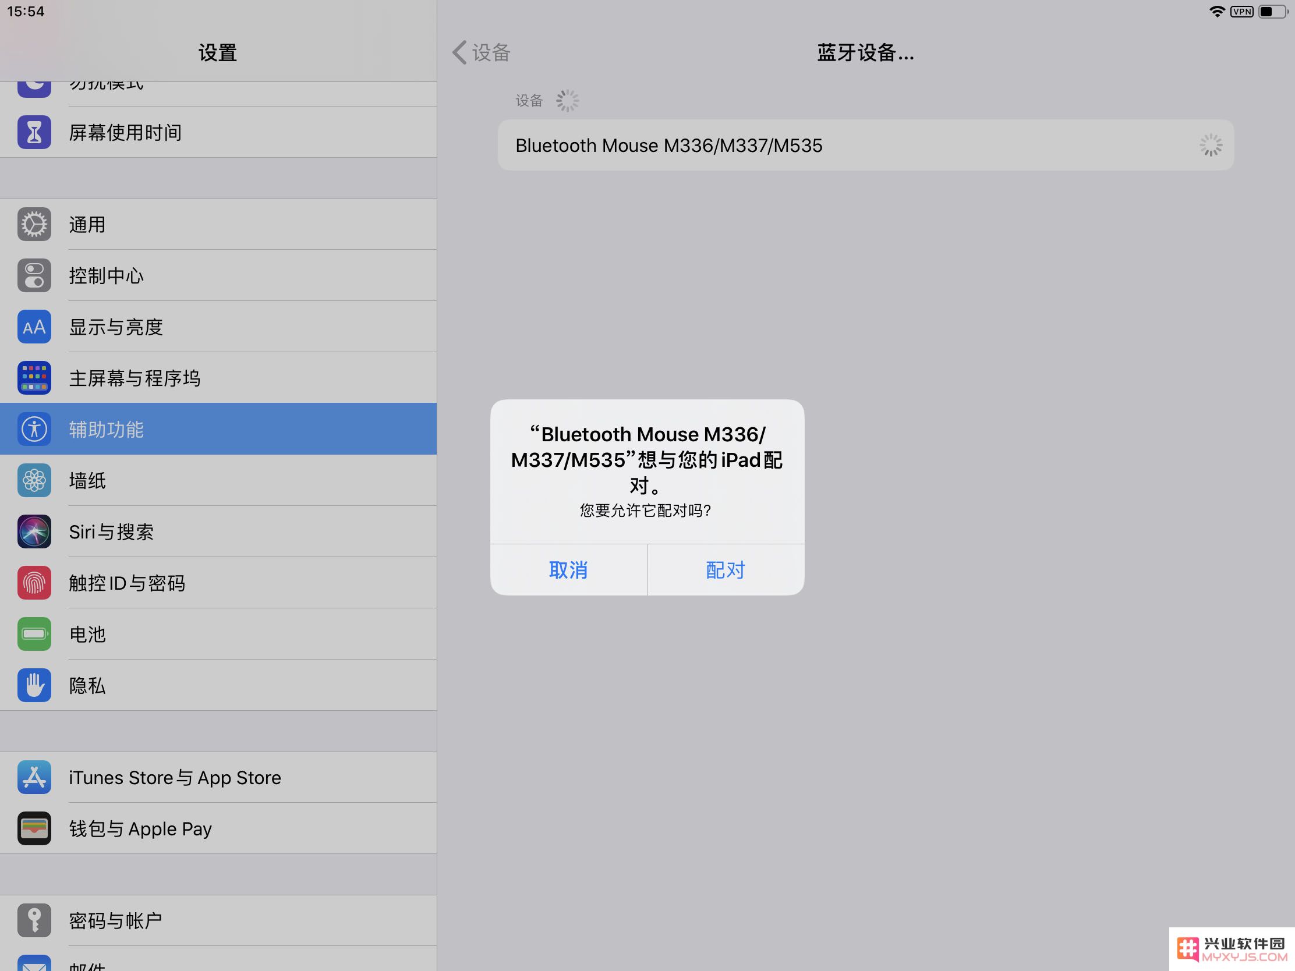Tap the 配对 (Pair) button in dialog
This screenshot has height=971, width=1295.
pos(726,569)
